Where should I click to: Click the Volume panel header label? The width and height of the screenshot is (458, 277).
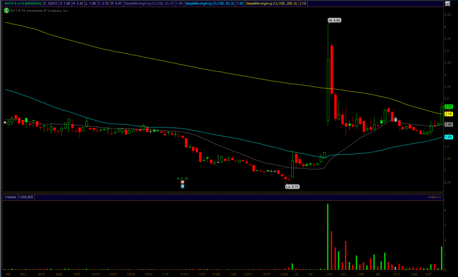[10, 197]
